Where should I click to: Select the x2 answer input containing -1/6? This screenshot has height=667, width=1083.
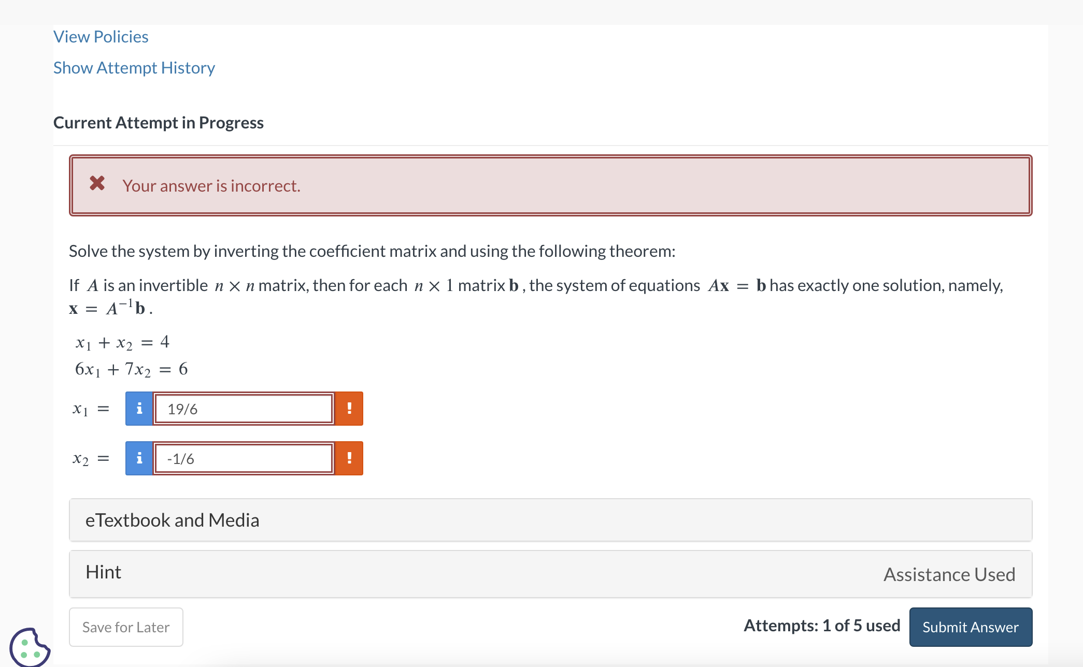coord(243,458)
